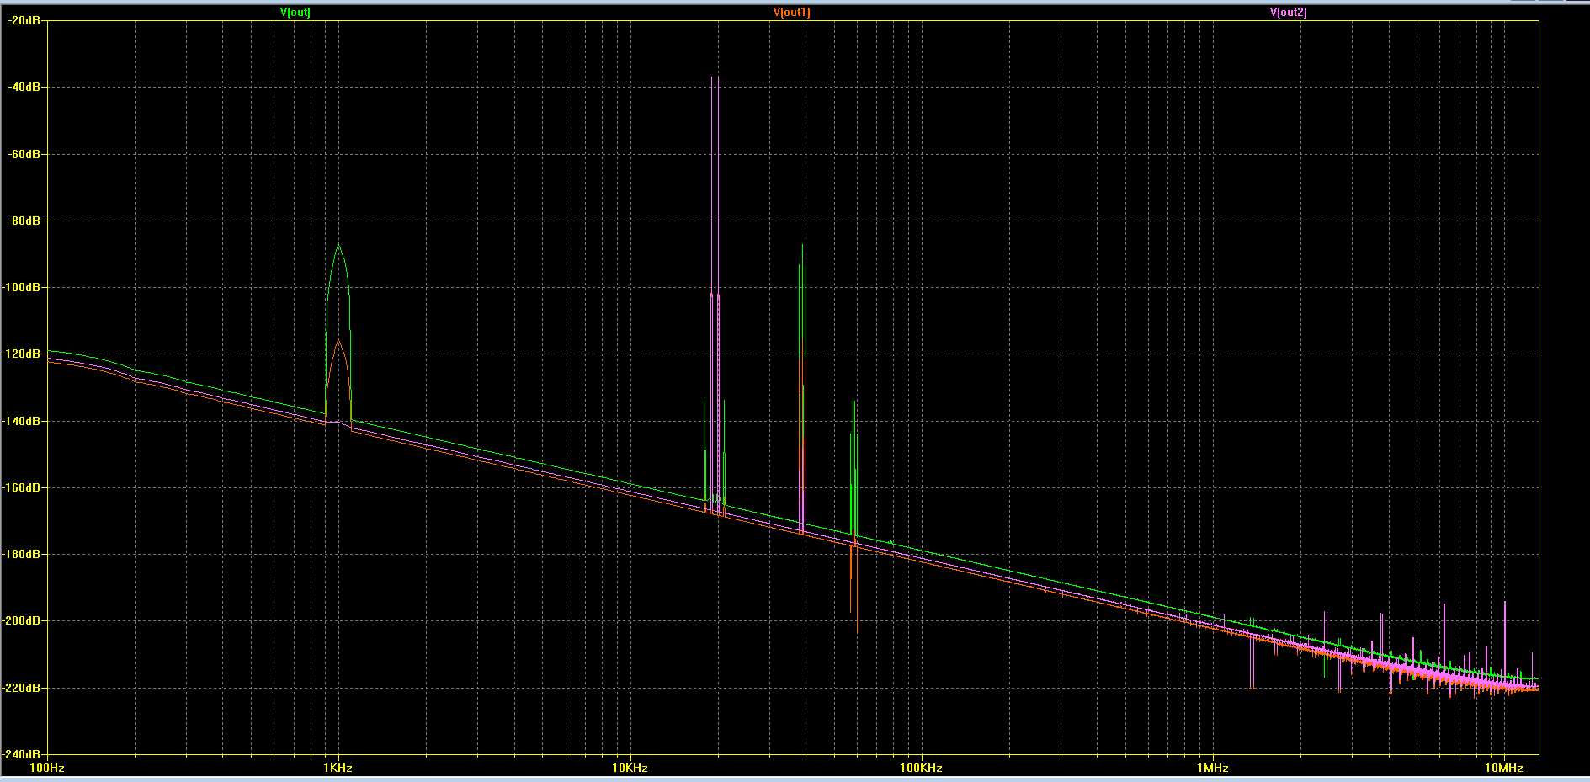Select the green V(out) trace label

point(295,12)
